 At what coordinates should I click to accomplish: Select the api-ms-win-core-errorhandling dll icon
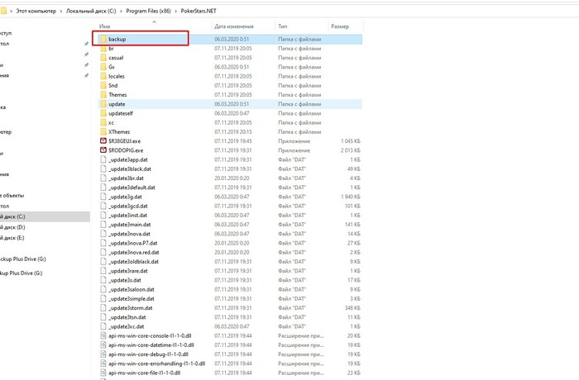(x=103, y=363)
